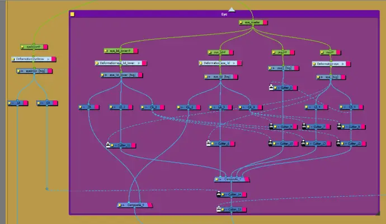Click yellow properties square on eyebrow-P peg
The height and width of the screenshot is (224, 386).
(x=22, y=47)
